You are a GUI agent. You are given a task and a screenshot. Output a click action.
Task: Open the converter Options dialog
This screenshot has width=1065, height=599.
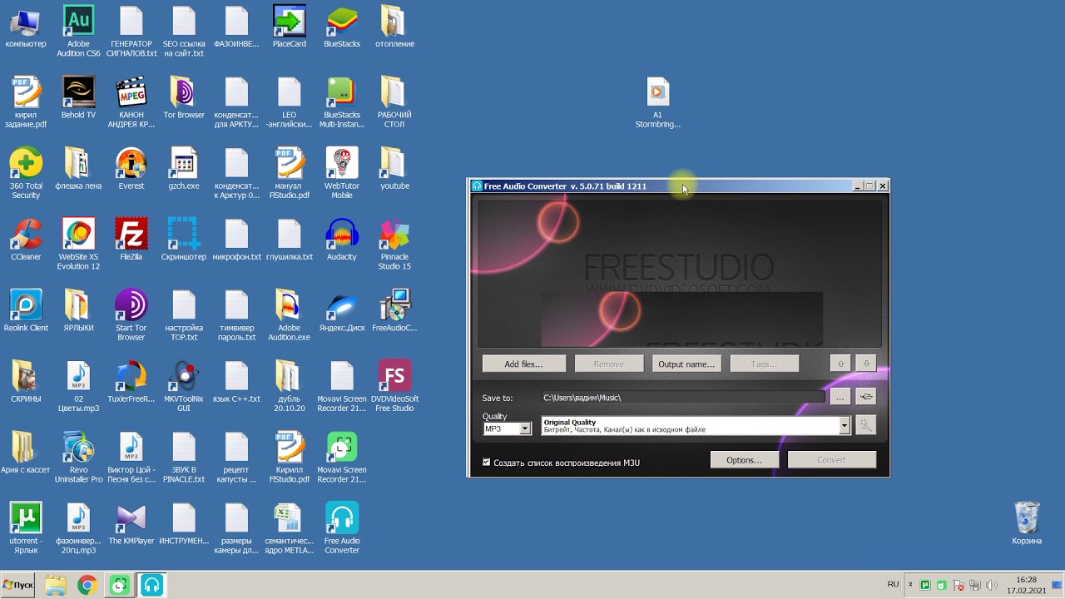pyautogui.click(x=744, y=460)
